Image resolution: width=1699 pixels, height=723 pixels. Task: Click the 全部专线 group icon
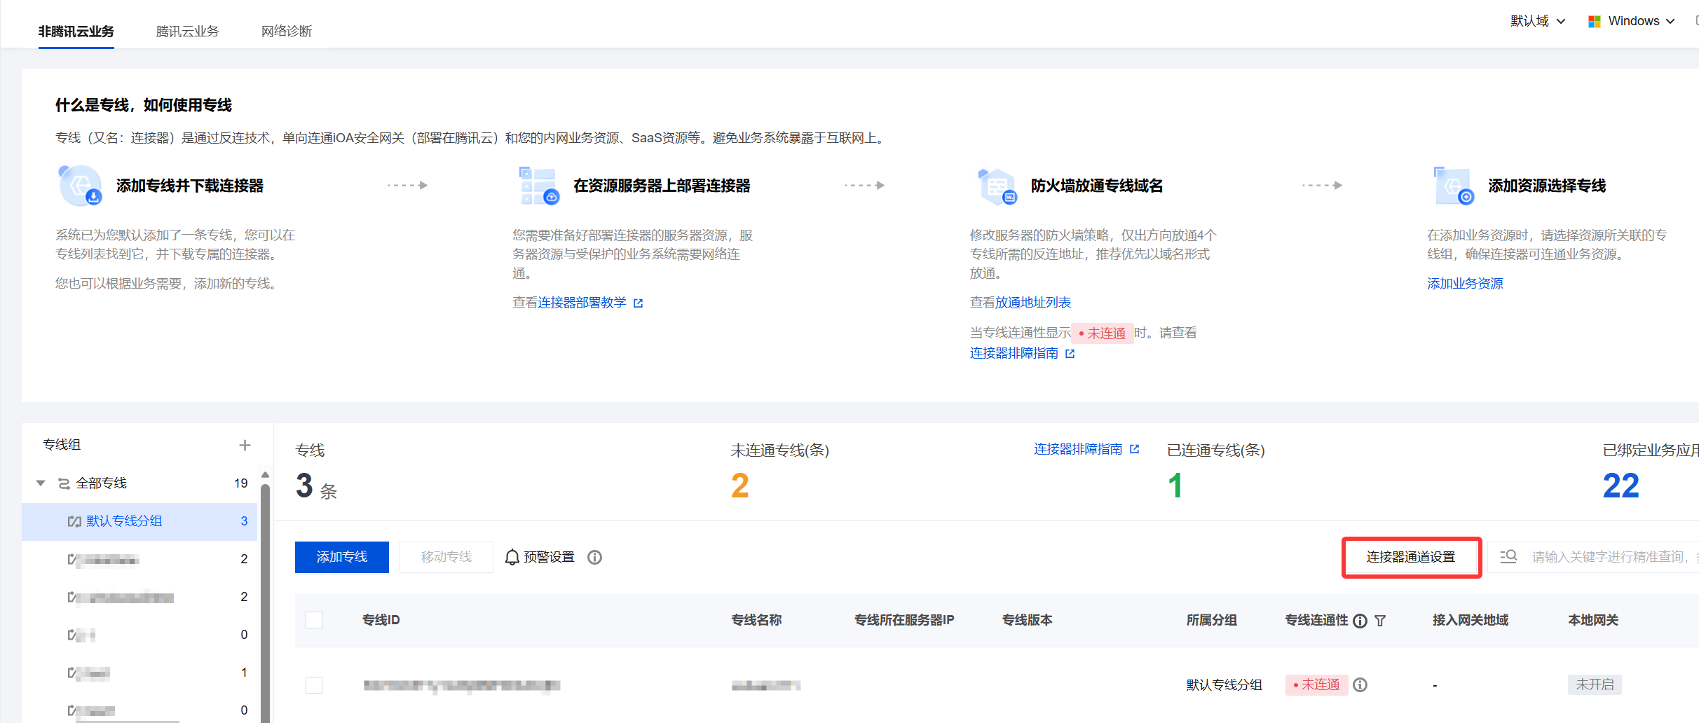64,483
